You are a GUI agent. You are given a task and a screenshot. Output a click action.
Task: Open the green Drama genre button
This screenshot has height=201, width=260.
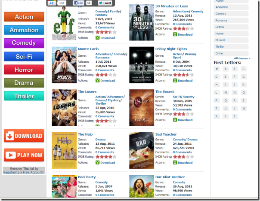point(24,83)
